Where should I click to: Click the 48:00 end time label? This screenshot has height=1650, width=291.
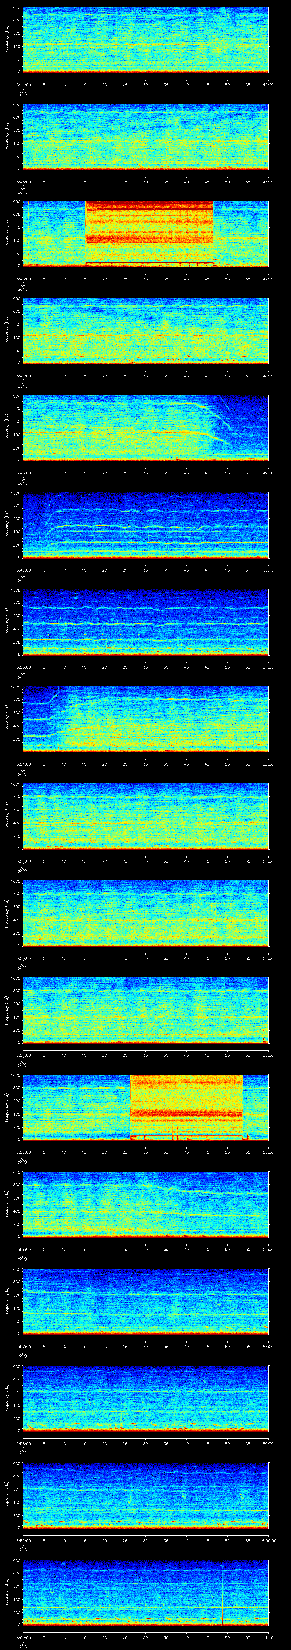pos(269,376)
